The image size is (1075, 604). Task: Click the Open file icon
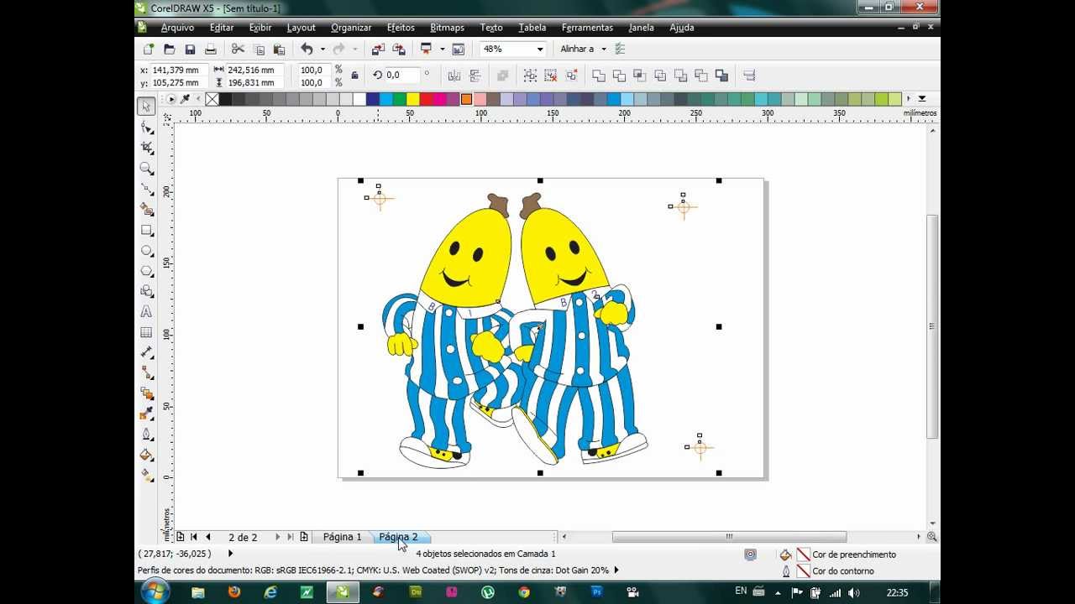tap(170, 49)
